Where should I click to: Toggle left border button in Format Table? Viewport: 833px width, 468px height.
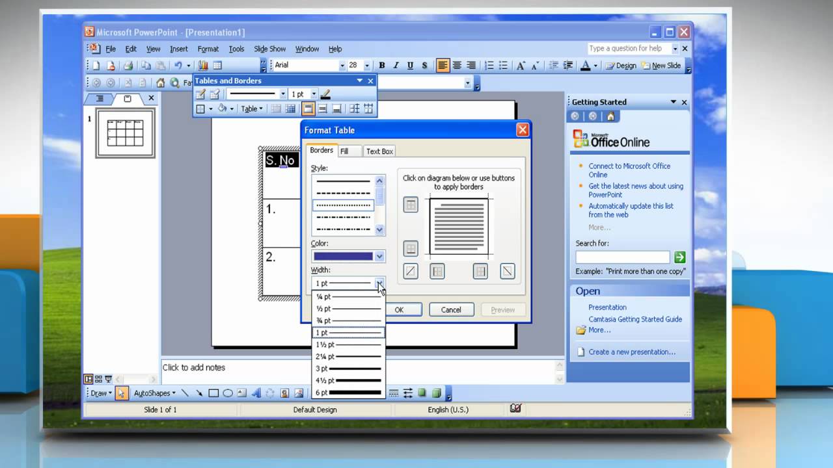pyautogui.click(x=437, y=272)
